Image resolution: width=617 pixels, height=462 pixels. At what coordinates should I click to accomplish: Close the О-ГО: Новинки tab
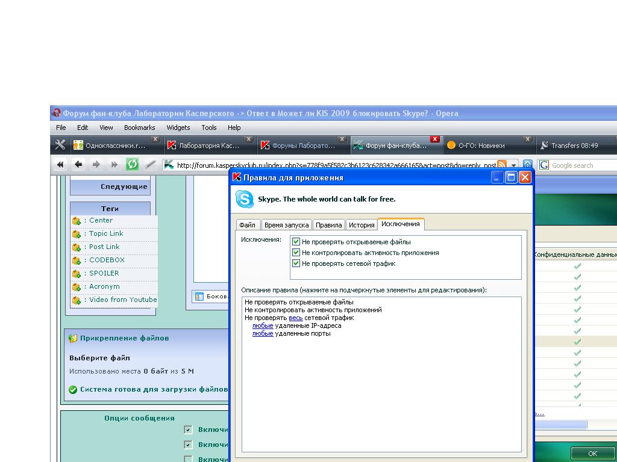[x=528, y=139]
